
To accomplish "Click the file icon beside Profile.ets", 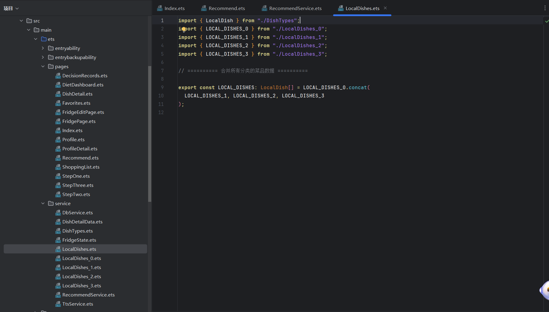I will (x=58, y=139).
